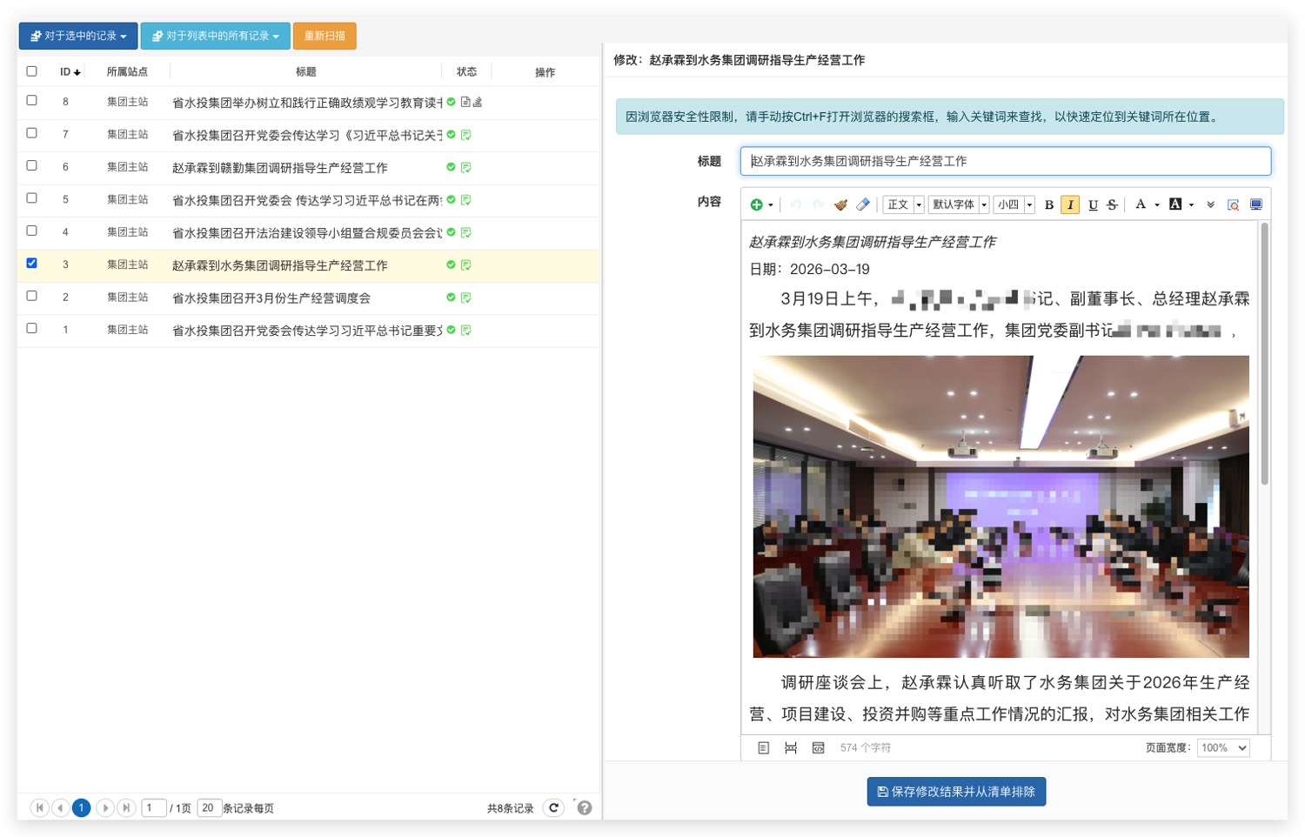This screenshot has width=1305, height=837.
Task: Open record 省水投集团召开3月份生产经营调度会
Action: [x=271, y=298]
